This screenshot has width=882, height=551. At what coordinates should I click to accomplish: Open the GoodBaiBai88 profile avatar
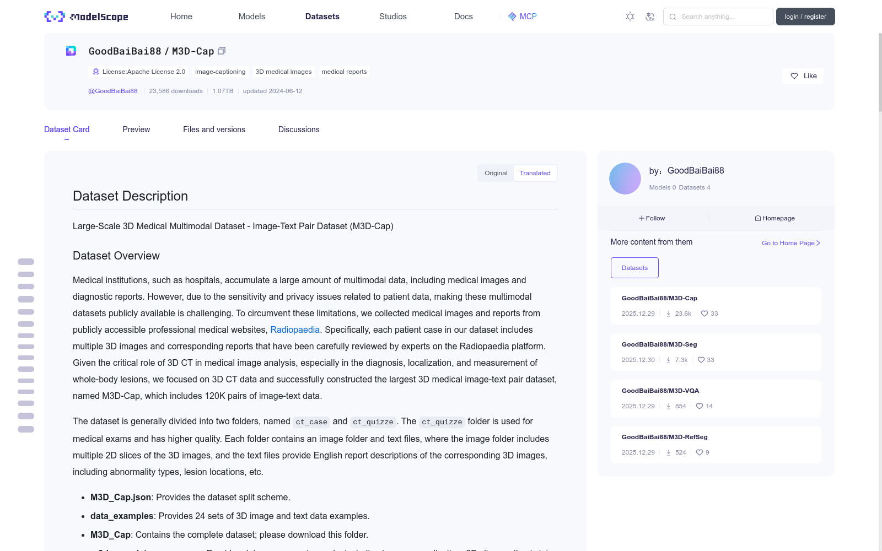(625, 179)
